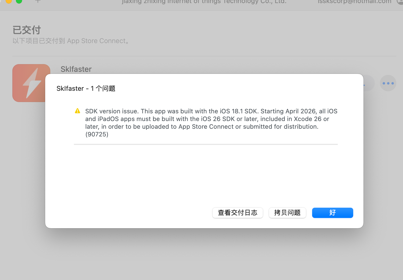The image size is (403, 280).
Task: Open the delivery log via 查看交付日志
Action: click(237, 213)
